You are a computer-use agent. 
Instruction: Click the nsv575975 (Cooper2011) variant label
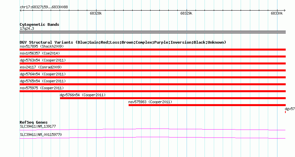42,88
